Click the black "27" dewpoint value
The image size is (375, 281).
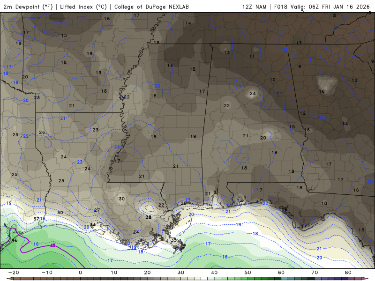tap(97, 210)
